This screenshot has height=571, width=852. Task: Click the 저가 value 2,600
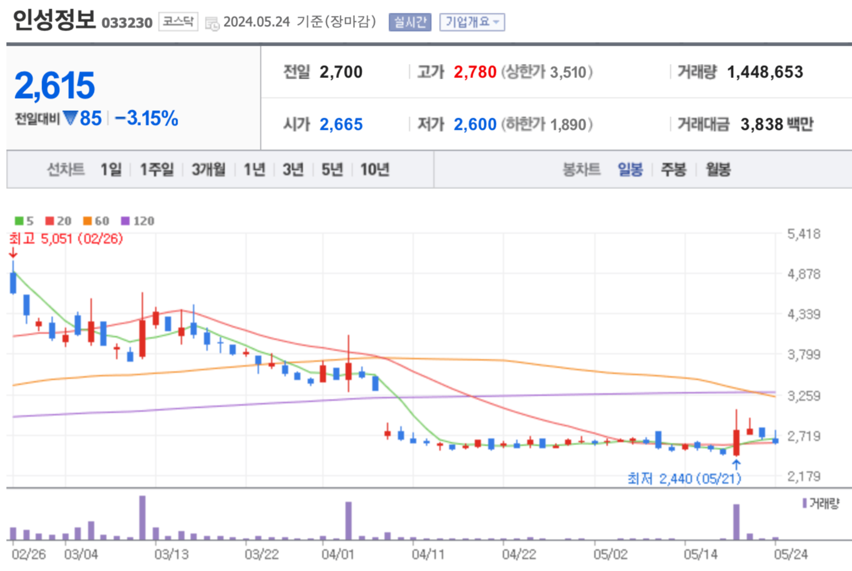point(475,124)
